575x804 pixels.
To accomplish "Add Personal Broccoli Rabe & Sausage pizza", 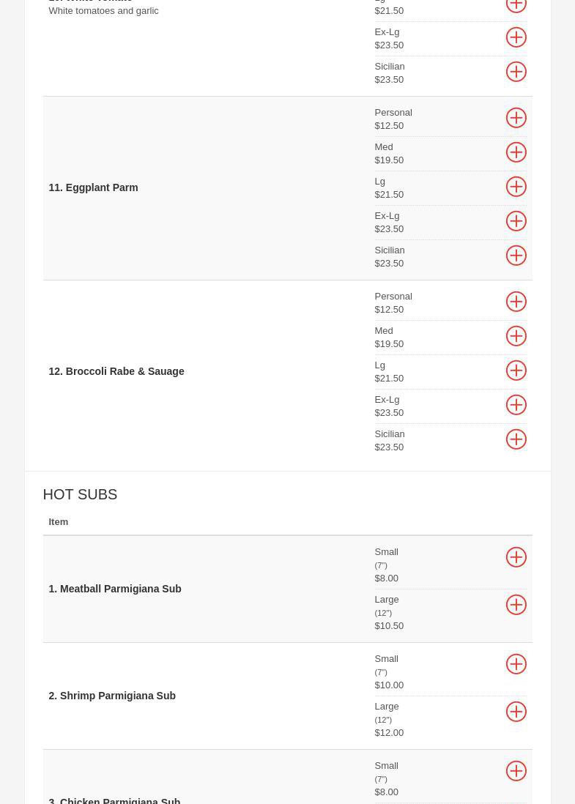I will click(x=516, y=302).
